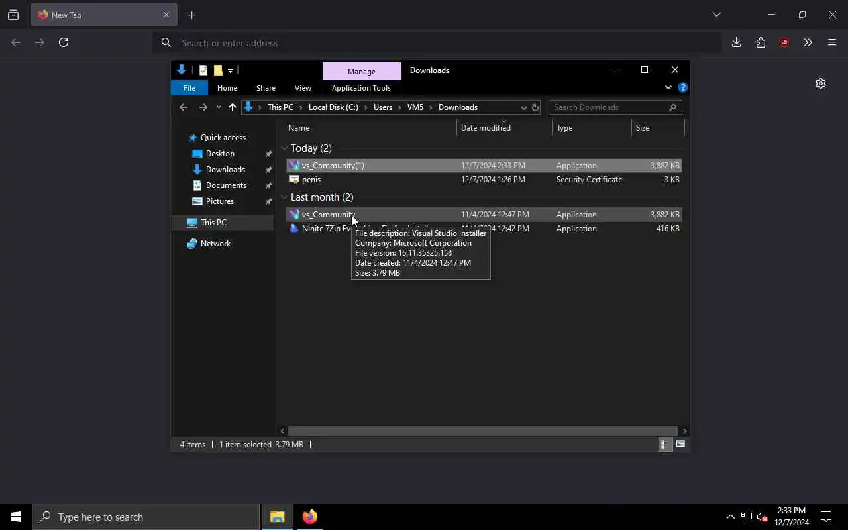Viewport: 848px width, 530px height.
Task: Click the uBlock Origin toolbar icon
Action: [x=784, y=42]
